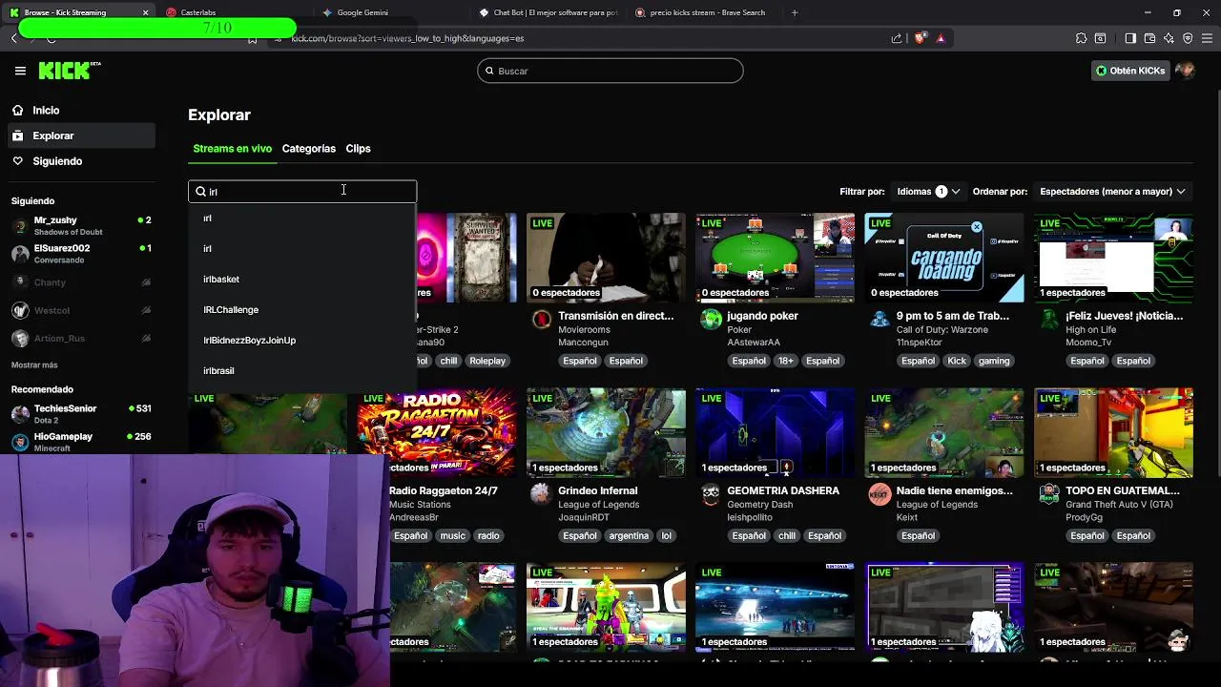
Task: Select the IrlBidnezzBoyzJoinUp suggestion
Action: (249, 341)
